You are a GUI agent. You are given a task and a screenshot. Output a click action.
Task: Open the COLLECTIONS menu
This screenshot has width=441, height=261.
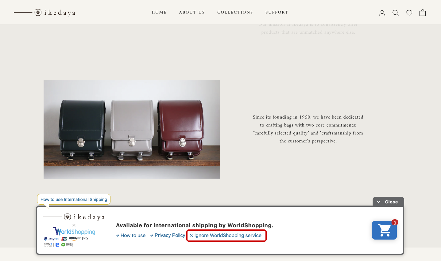click(x=235, y=12)
